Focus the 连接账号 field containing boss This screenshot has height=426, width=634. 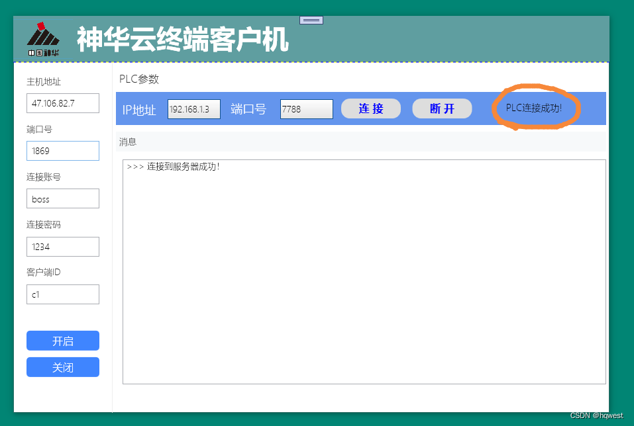tap(63, 198)
